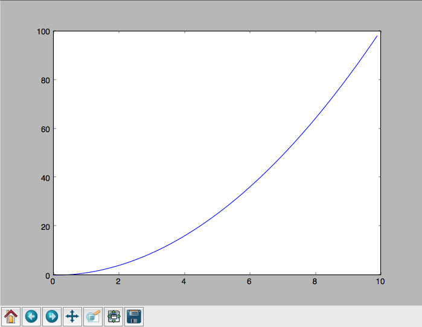Click the x-axis tick label 10

click(x=380, y=282)
